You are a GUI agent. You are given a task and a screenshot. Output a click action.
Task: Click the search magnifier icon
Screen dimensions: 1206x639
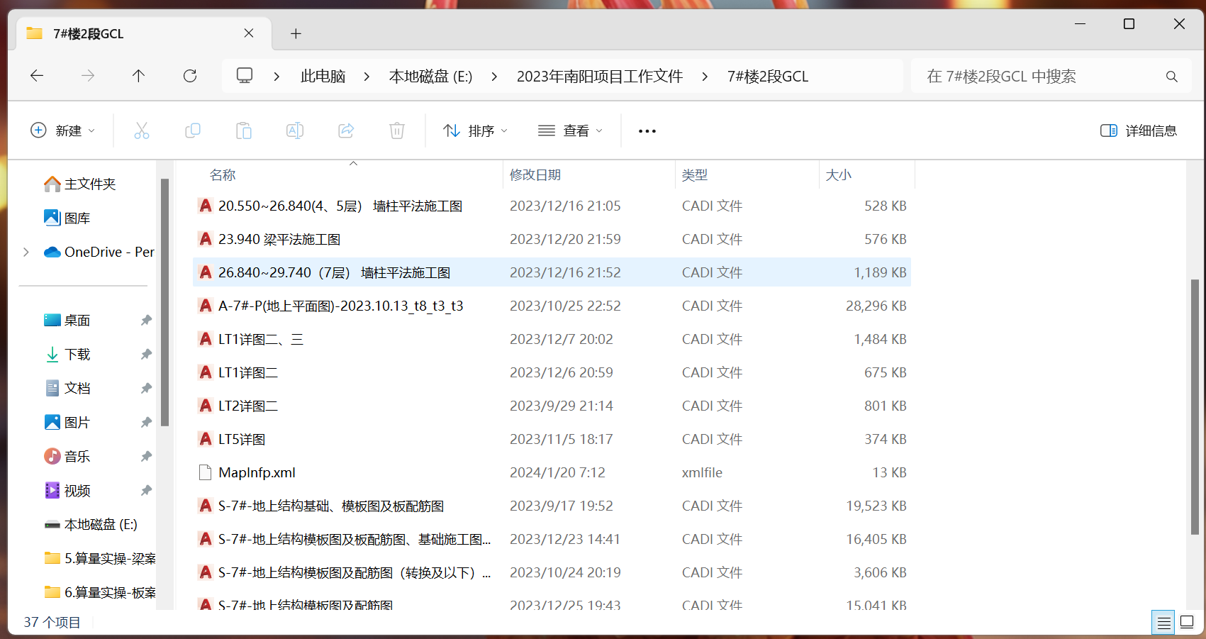pos(1171,77)
